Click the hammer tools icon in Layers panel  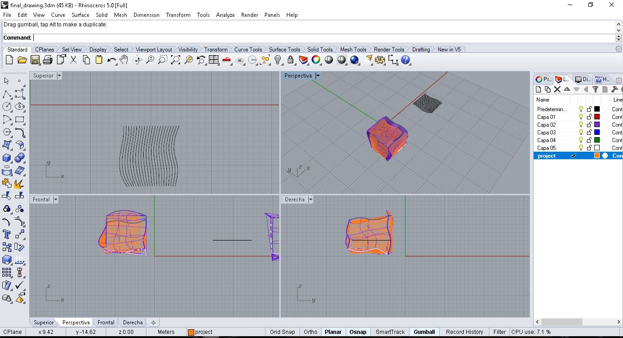pos(614,89)
